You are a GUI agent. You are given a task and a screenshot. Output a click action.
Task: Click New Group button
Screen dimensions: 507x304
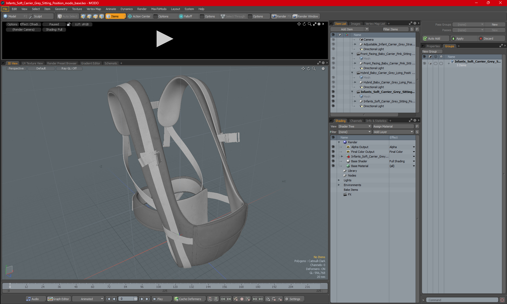[432, 51]
